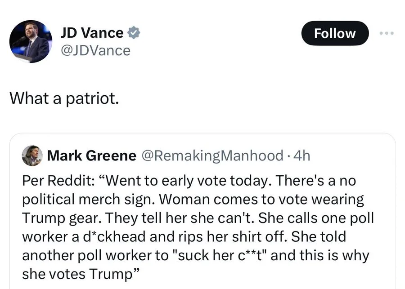Viewport: 405px width, 289px height.
Task: Click the blue verified badge beside JD Vance
Action: pyautogui.click(x=134, y=33)
